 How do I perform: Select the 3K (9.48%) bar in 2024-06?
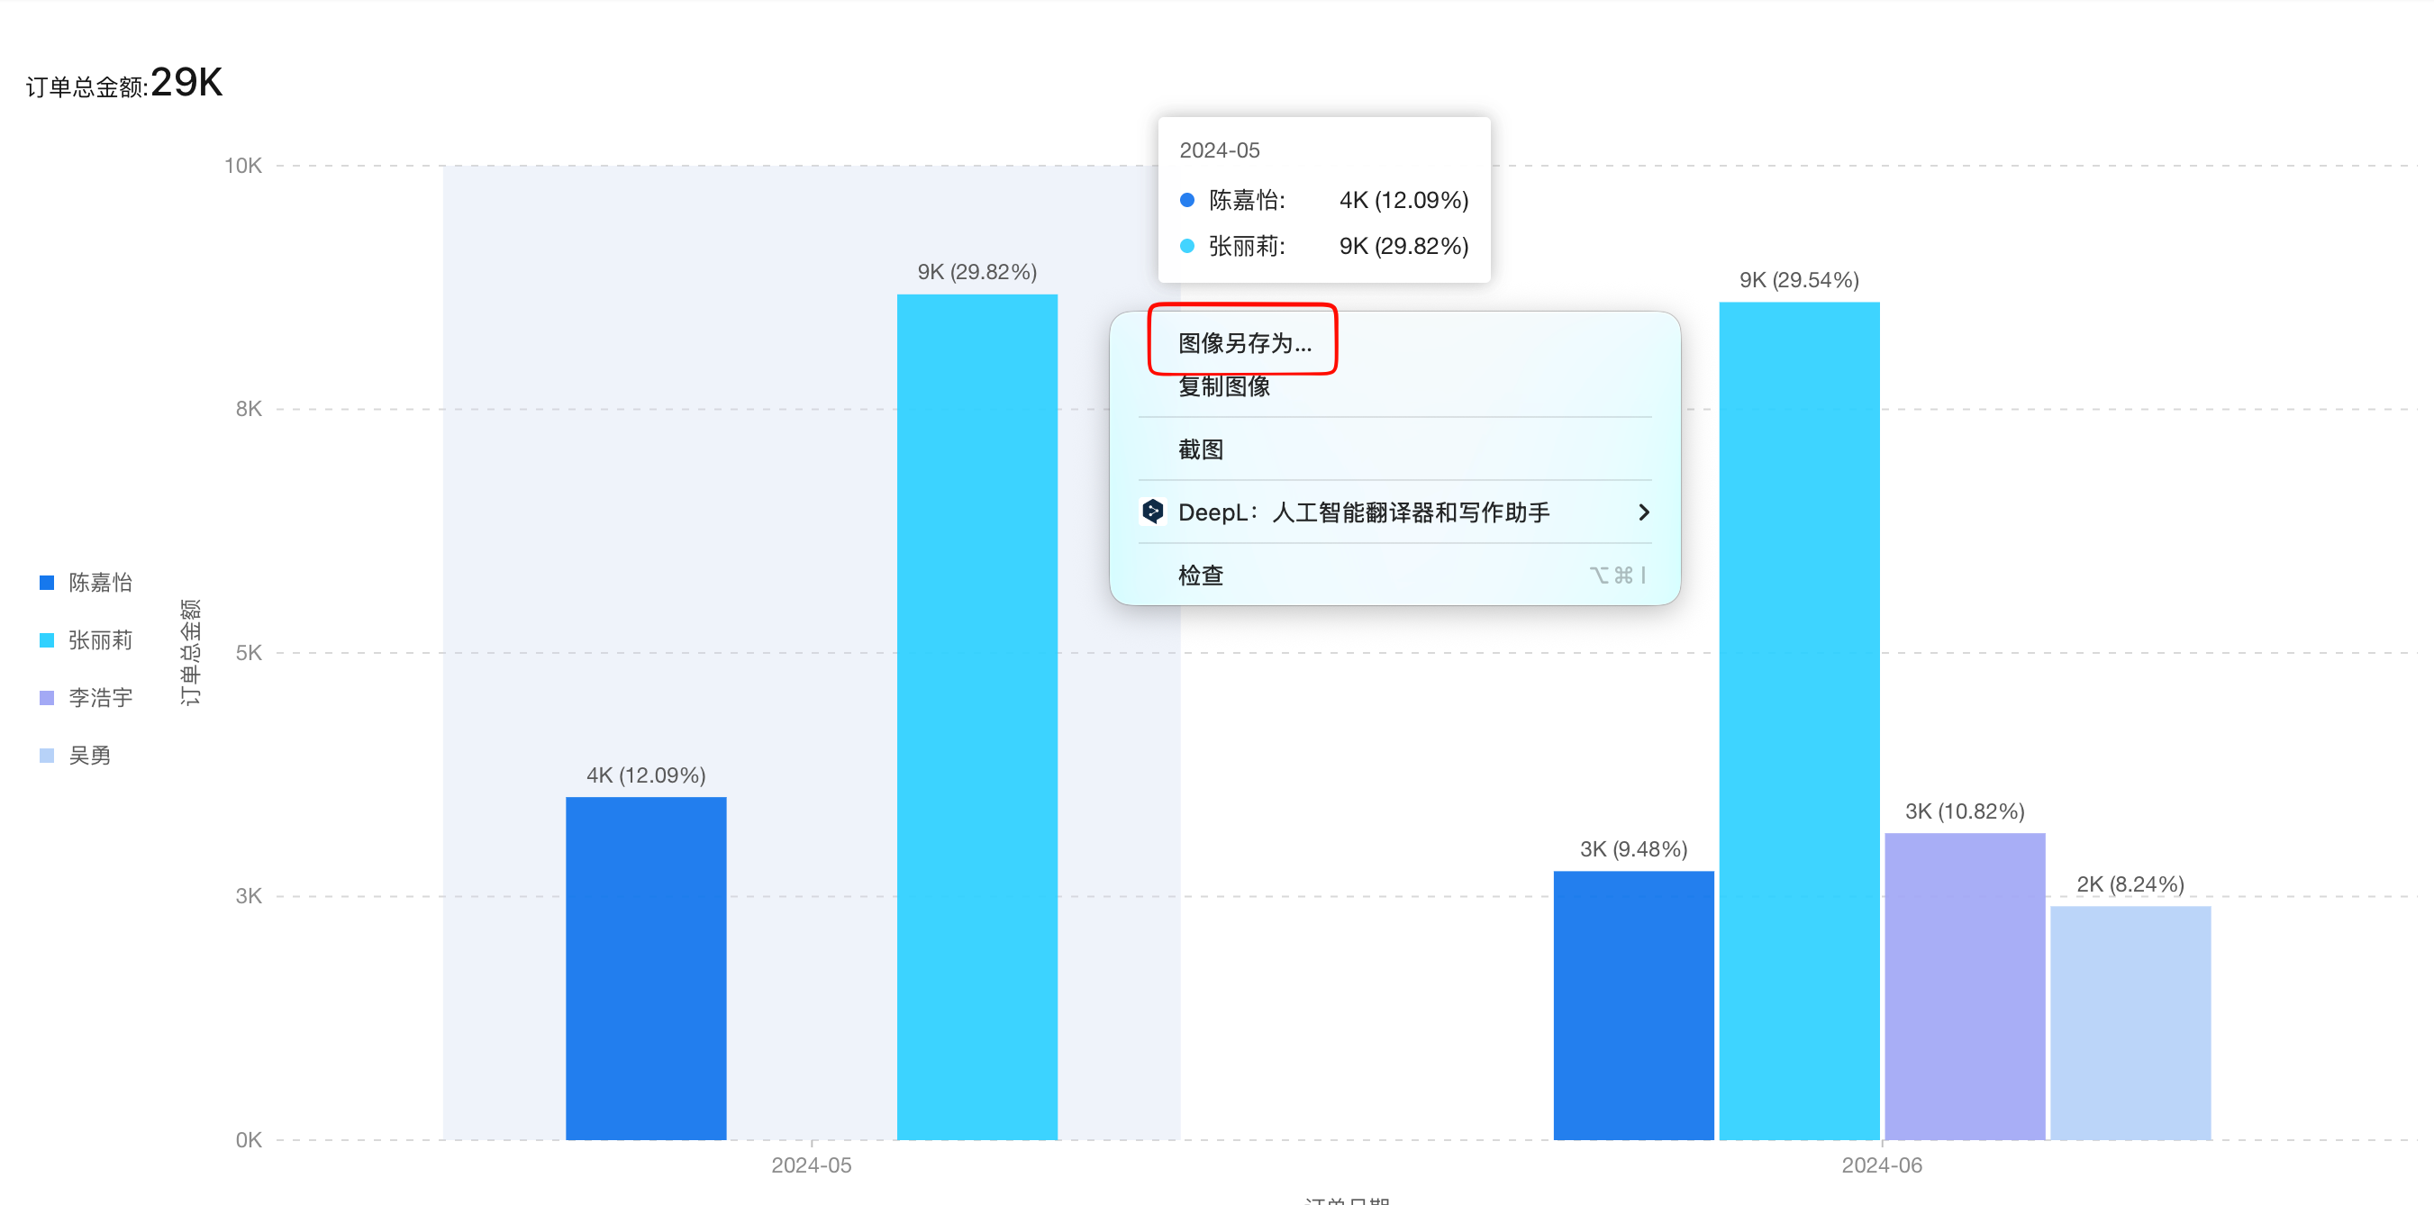click(1633, 1005)
